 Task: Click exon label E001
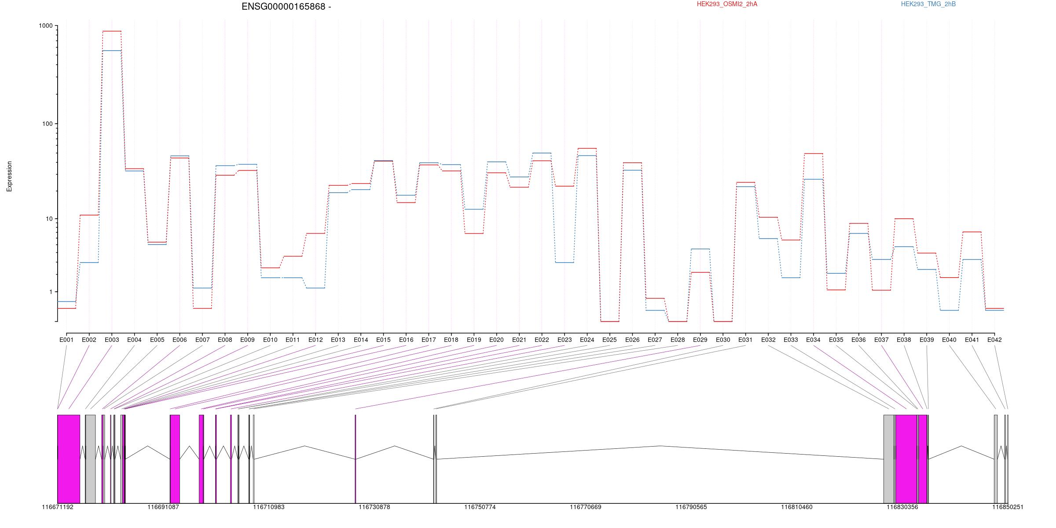click(66, 340)
